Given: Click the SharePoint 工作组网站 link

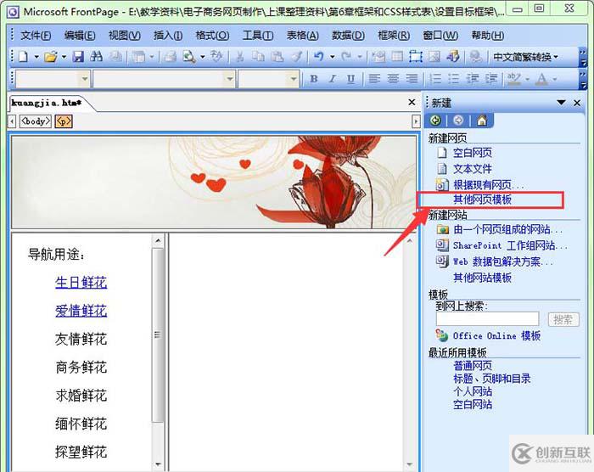Looking at the screenshot, I should click(510, 245).
